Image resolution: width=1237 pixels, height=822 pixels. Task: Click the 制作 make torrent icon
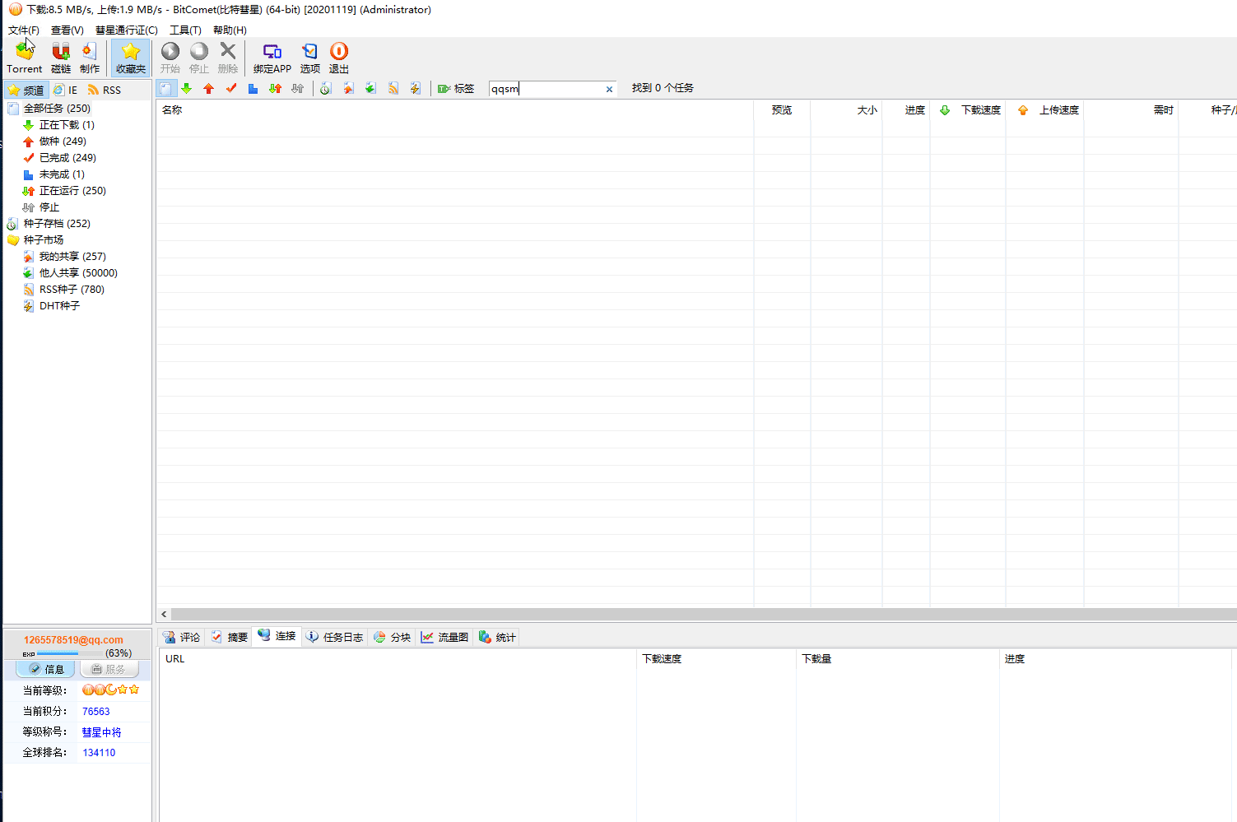pos(90,58)
